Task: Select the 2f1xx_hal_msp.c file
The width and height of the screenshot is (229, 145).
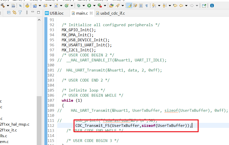Action: 15,124
